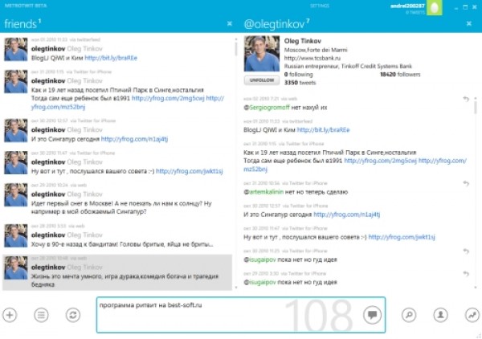The height and width of the screenshot is (339, 482).
Task: Click the METROTWIT BETA title
Action: pos(26,6)
